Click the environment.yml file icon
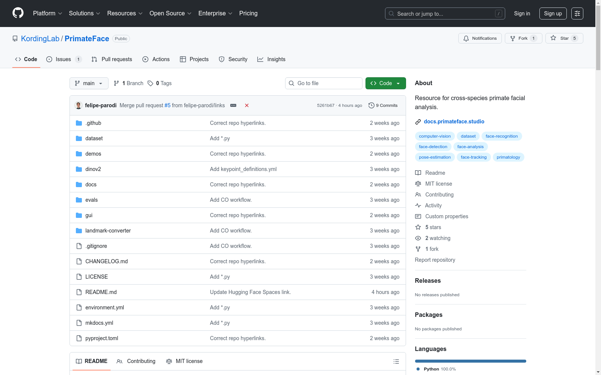This screenshot has width=601, height=375. tap(79, 307)
